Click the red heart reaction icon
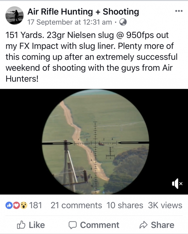The height and width of the screenshot is (234, 188). point(16,205)
